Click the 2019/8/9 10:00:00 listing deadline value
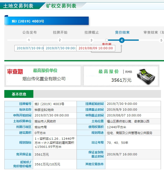164x173 pixels. tap(122, 110)
